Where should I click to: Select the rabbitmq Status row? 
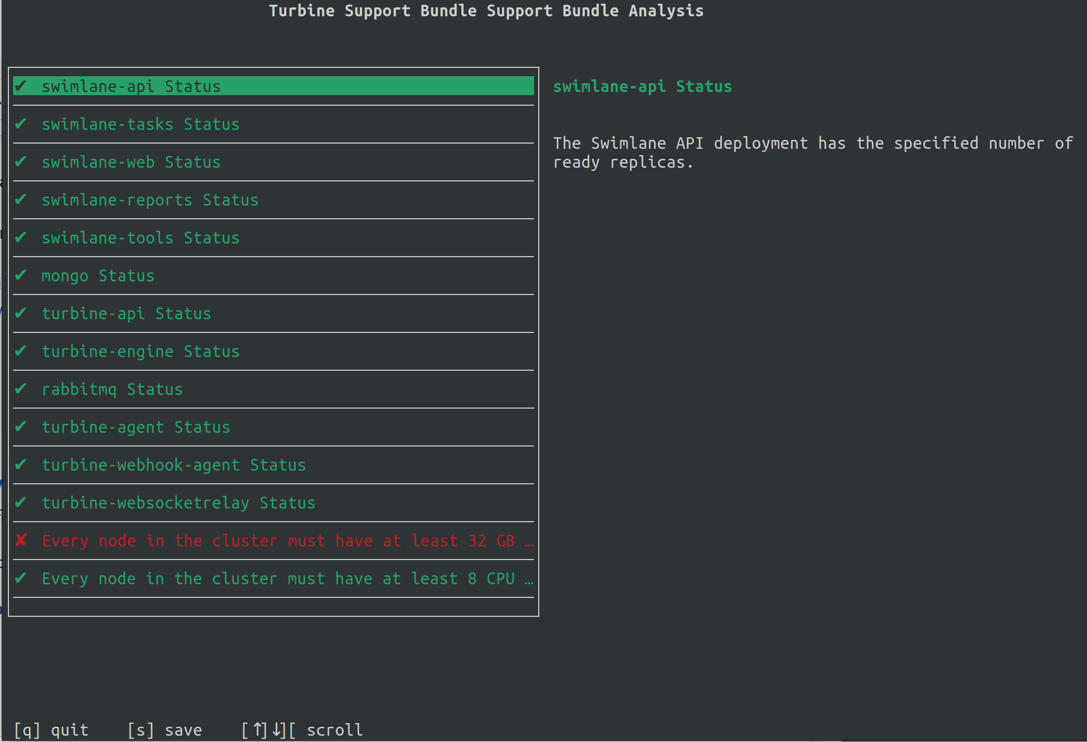274,389
